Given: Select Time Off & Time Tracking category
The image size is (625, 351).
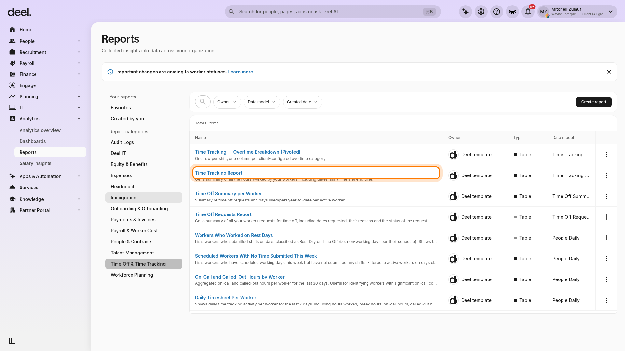Looking at the screenshot, I should click(144, 264).
